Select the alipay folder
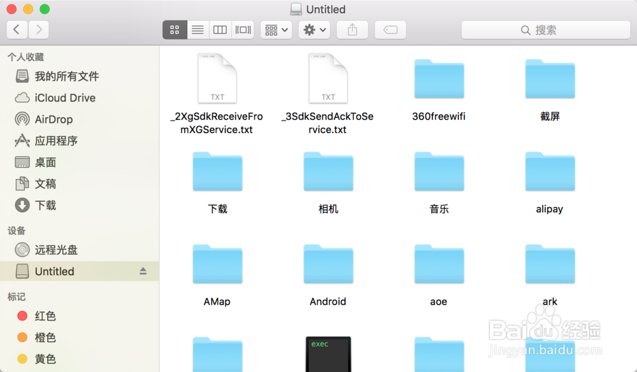The height and width of the screenshot is (372, 637). 550,172
